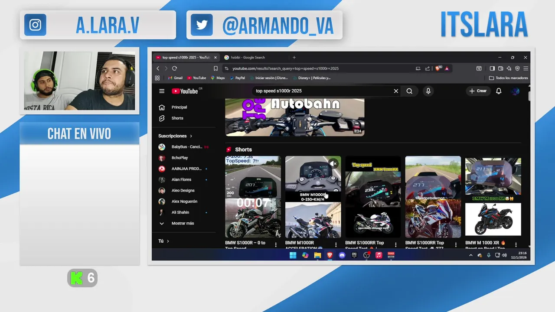Open the Disney+ Películas bookmark
Screen dimensions: 555x312
pyautogui.click(x=312, y=78)
